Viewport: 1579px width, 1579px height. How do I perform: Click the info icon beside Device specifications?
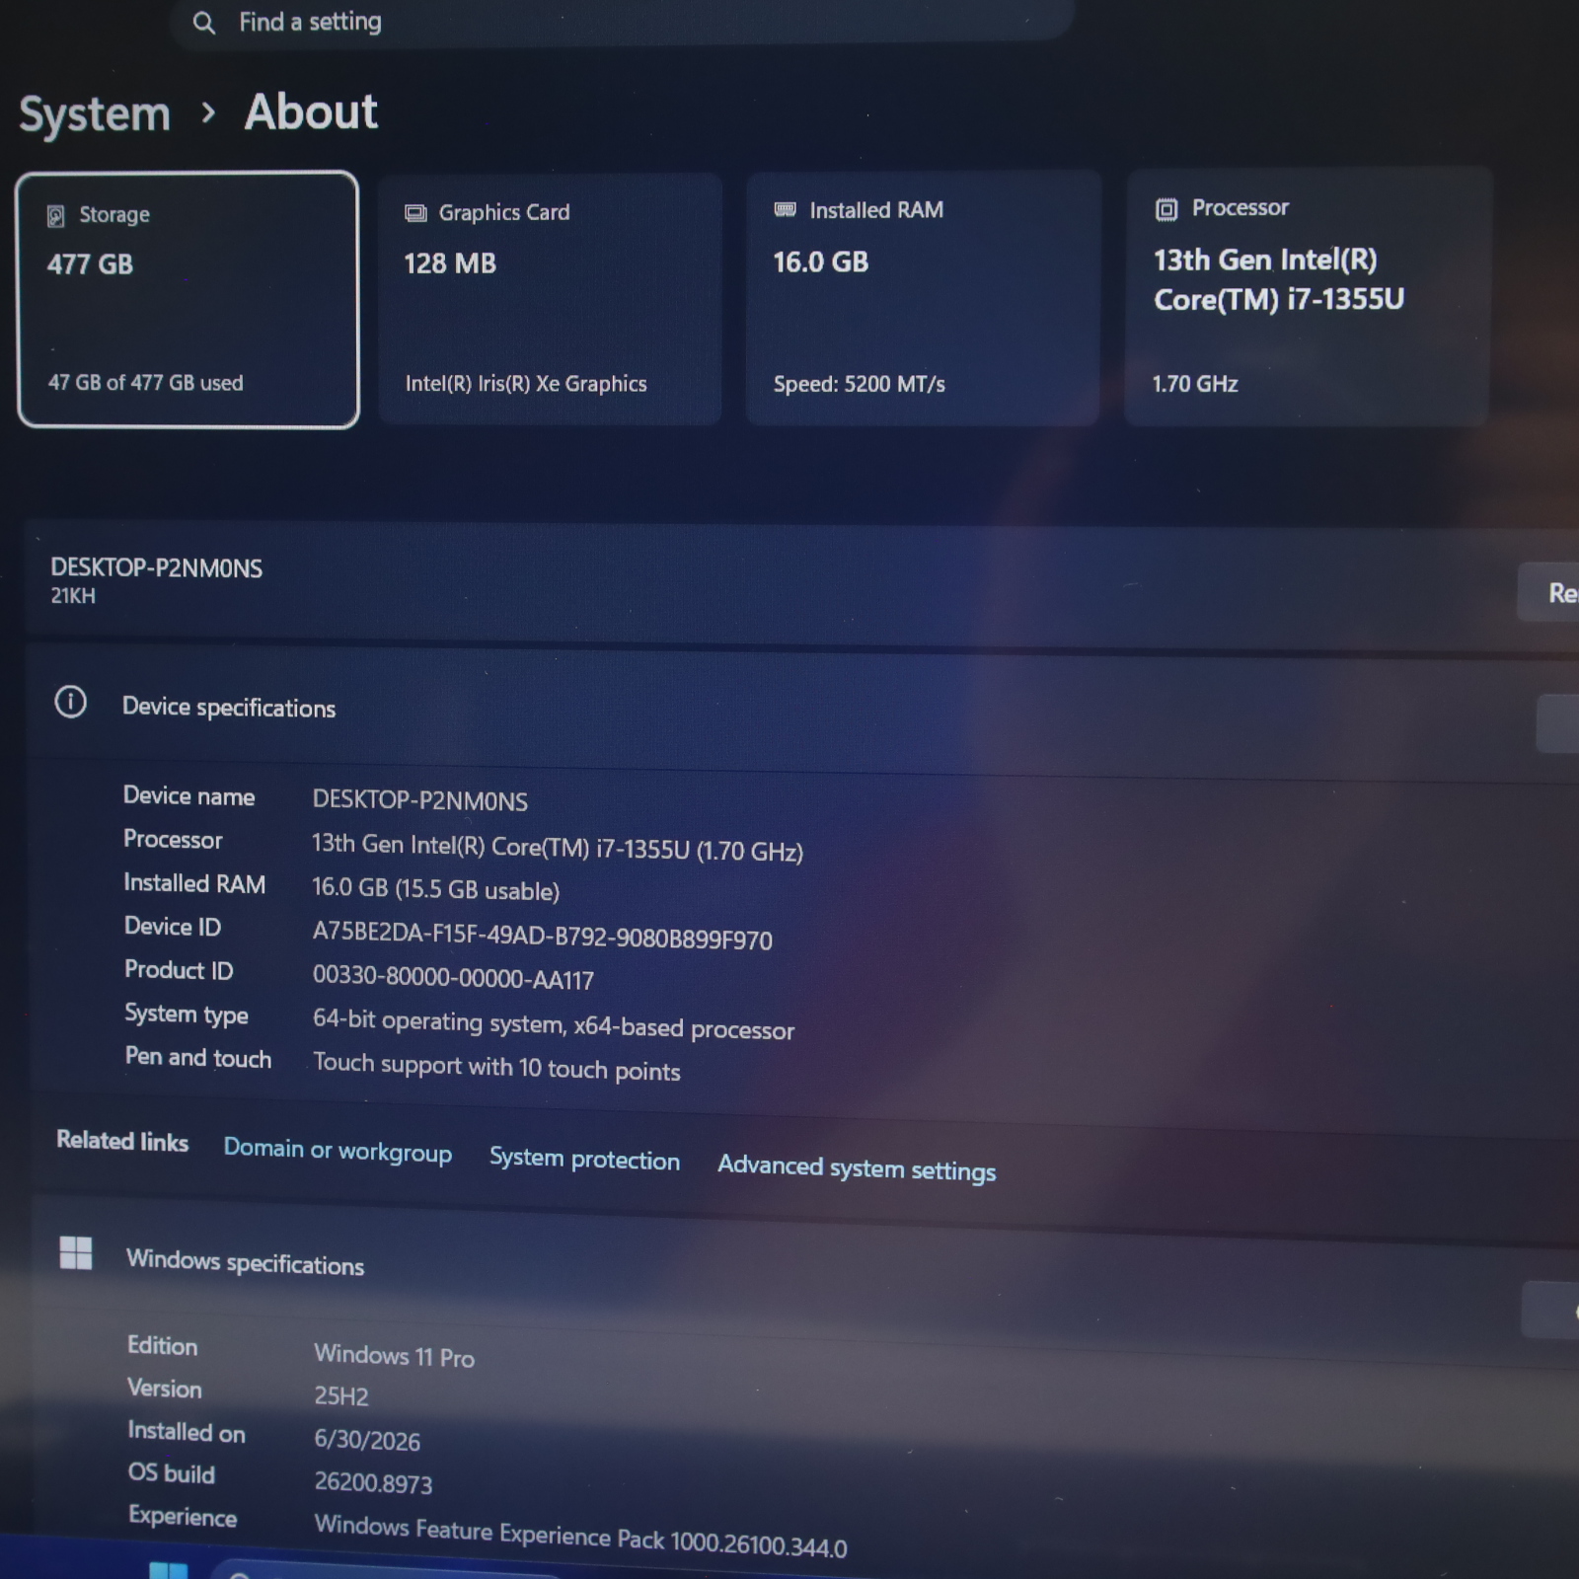(70, 702)
